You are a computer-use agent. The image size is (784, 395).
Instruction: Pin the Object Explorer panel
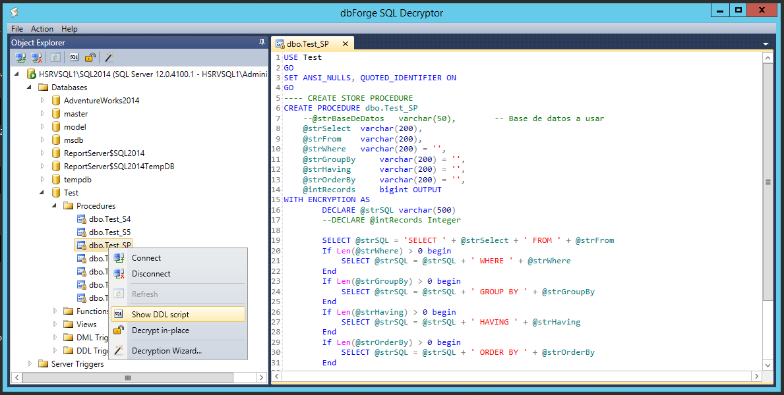[x=262, y=42]
